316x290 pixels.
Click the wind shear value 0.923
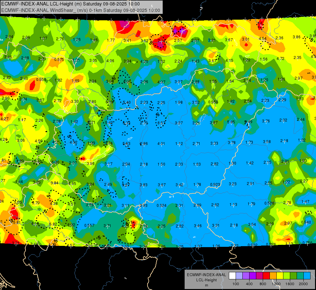(215, 185)
